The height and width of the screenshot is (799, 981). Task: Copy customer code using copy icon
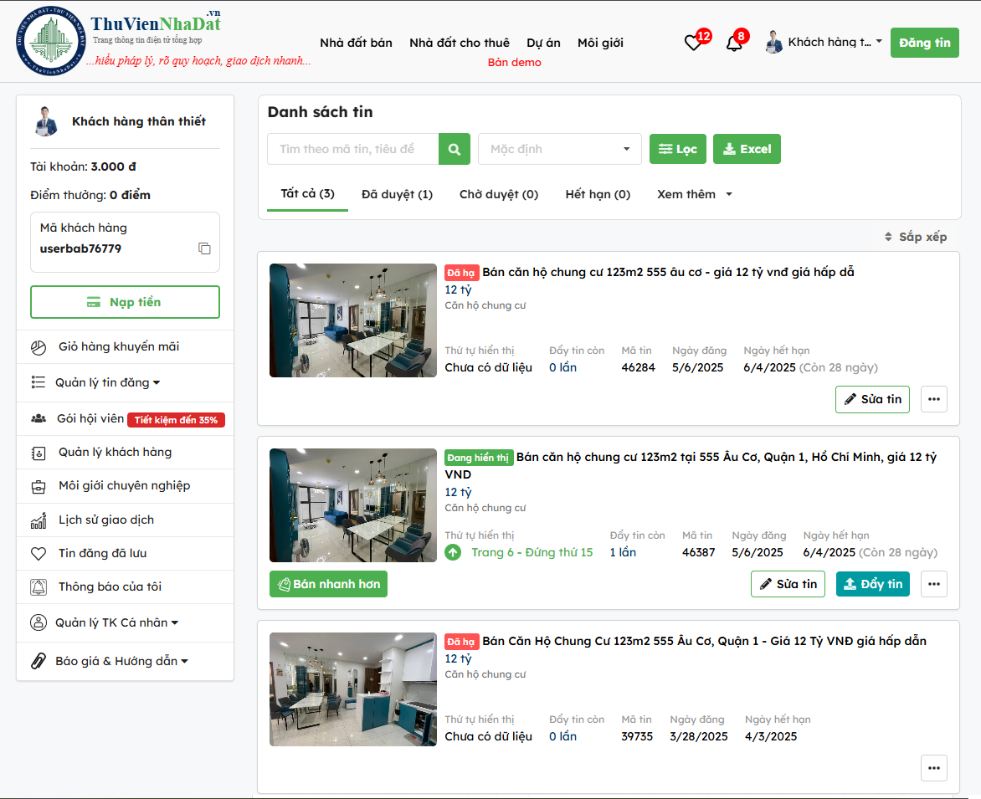(204, 248)
